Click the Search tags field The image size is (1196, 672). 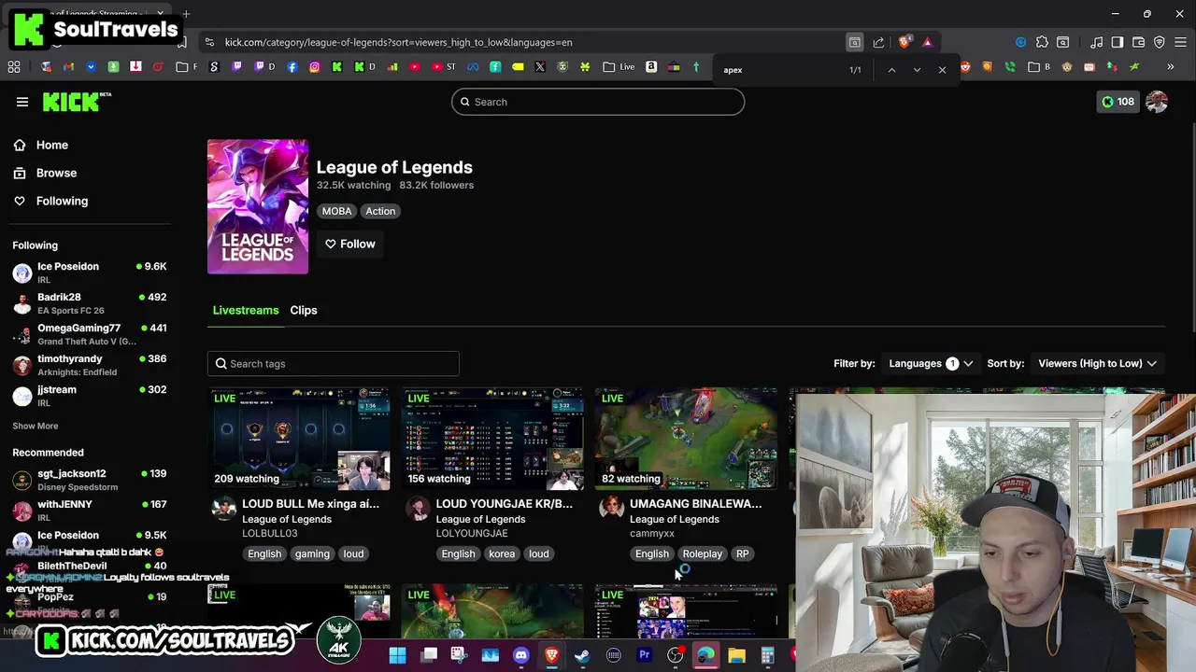coord(334,363)
